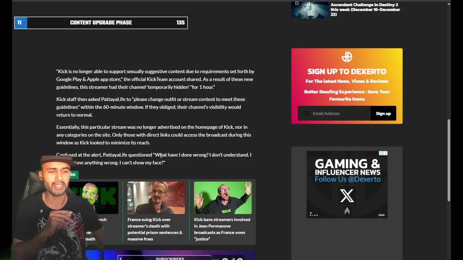Click the Destiny 2 article thumbnail
The width and height of the screenshot is (463, 260).
pyautogui.click(x=310, y=10)
